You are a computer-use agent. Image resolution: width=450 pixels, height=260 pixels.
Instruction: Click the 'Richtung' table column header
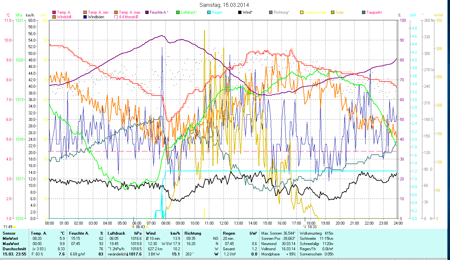(x=193, y=233)
